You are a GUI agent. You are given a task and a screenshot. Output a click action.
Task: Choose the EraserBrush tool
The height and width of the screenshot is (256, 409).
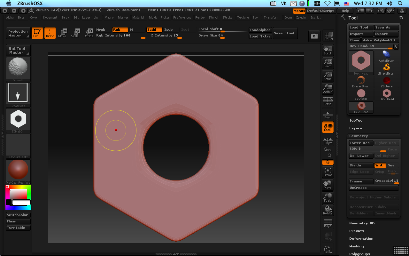(361, 82)
